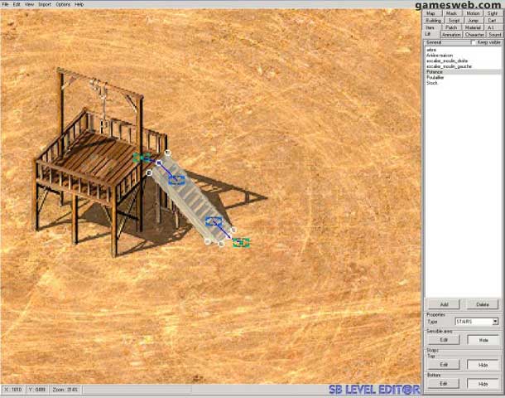Switch to the Building tab

pyautogui.click(x=433, y=20)
